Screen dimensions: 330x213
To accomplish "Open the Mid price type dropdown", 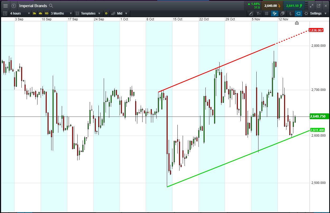I will pyautogui.click(x=119, y=13).
